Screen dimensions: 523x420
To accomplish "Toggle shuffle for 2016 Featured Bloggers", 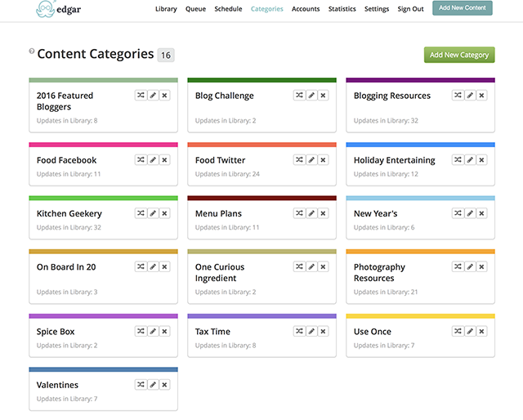I will coord(141,96).
